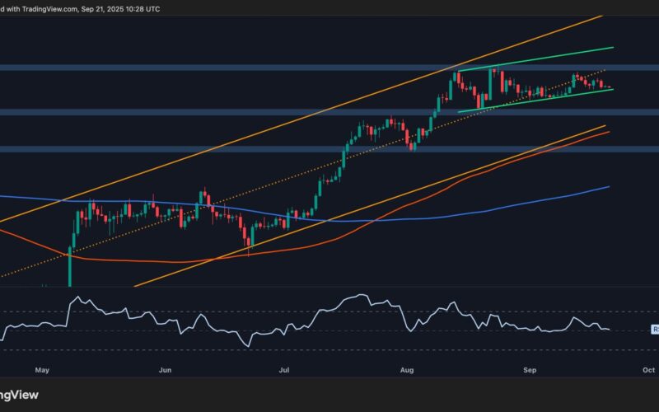Select the May label on time axis
The width and height of the screenshot is (659, 412).
pyautogui.click(x=44, y=371)
